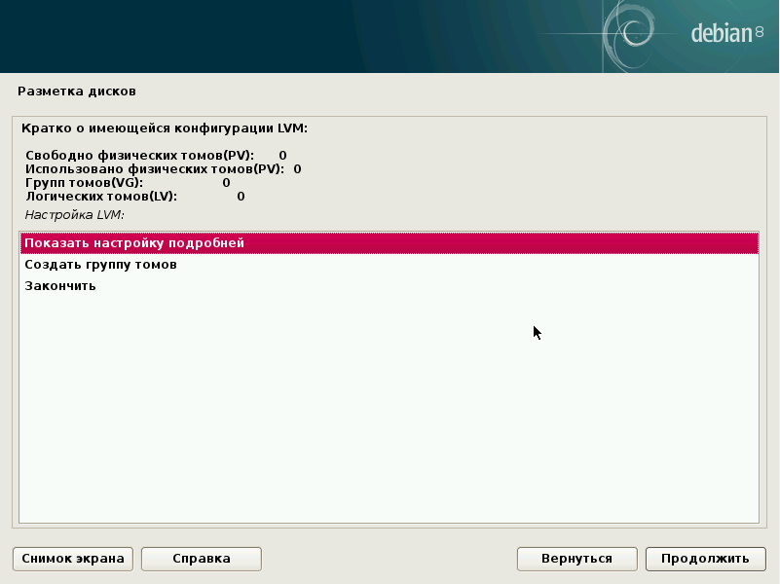
Task: Click the dark teal header banner
Action: click(x=292, y=36)
